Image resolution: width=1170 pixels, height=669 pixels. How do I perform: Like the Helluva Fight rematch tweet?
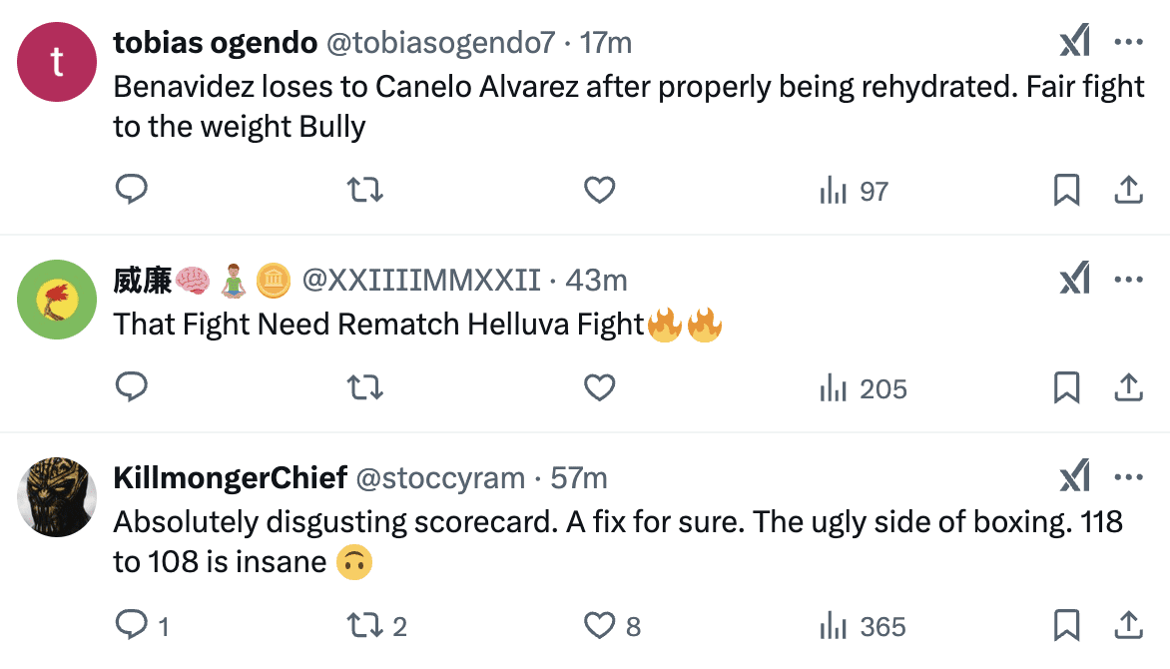599,387
